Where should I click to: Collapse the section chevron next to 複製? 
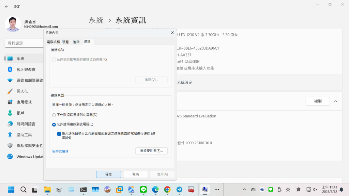click(x=336, y=101)
